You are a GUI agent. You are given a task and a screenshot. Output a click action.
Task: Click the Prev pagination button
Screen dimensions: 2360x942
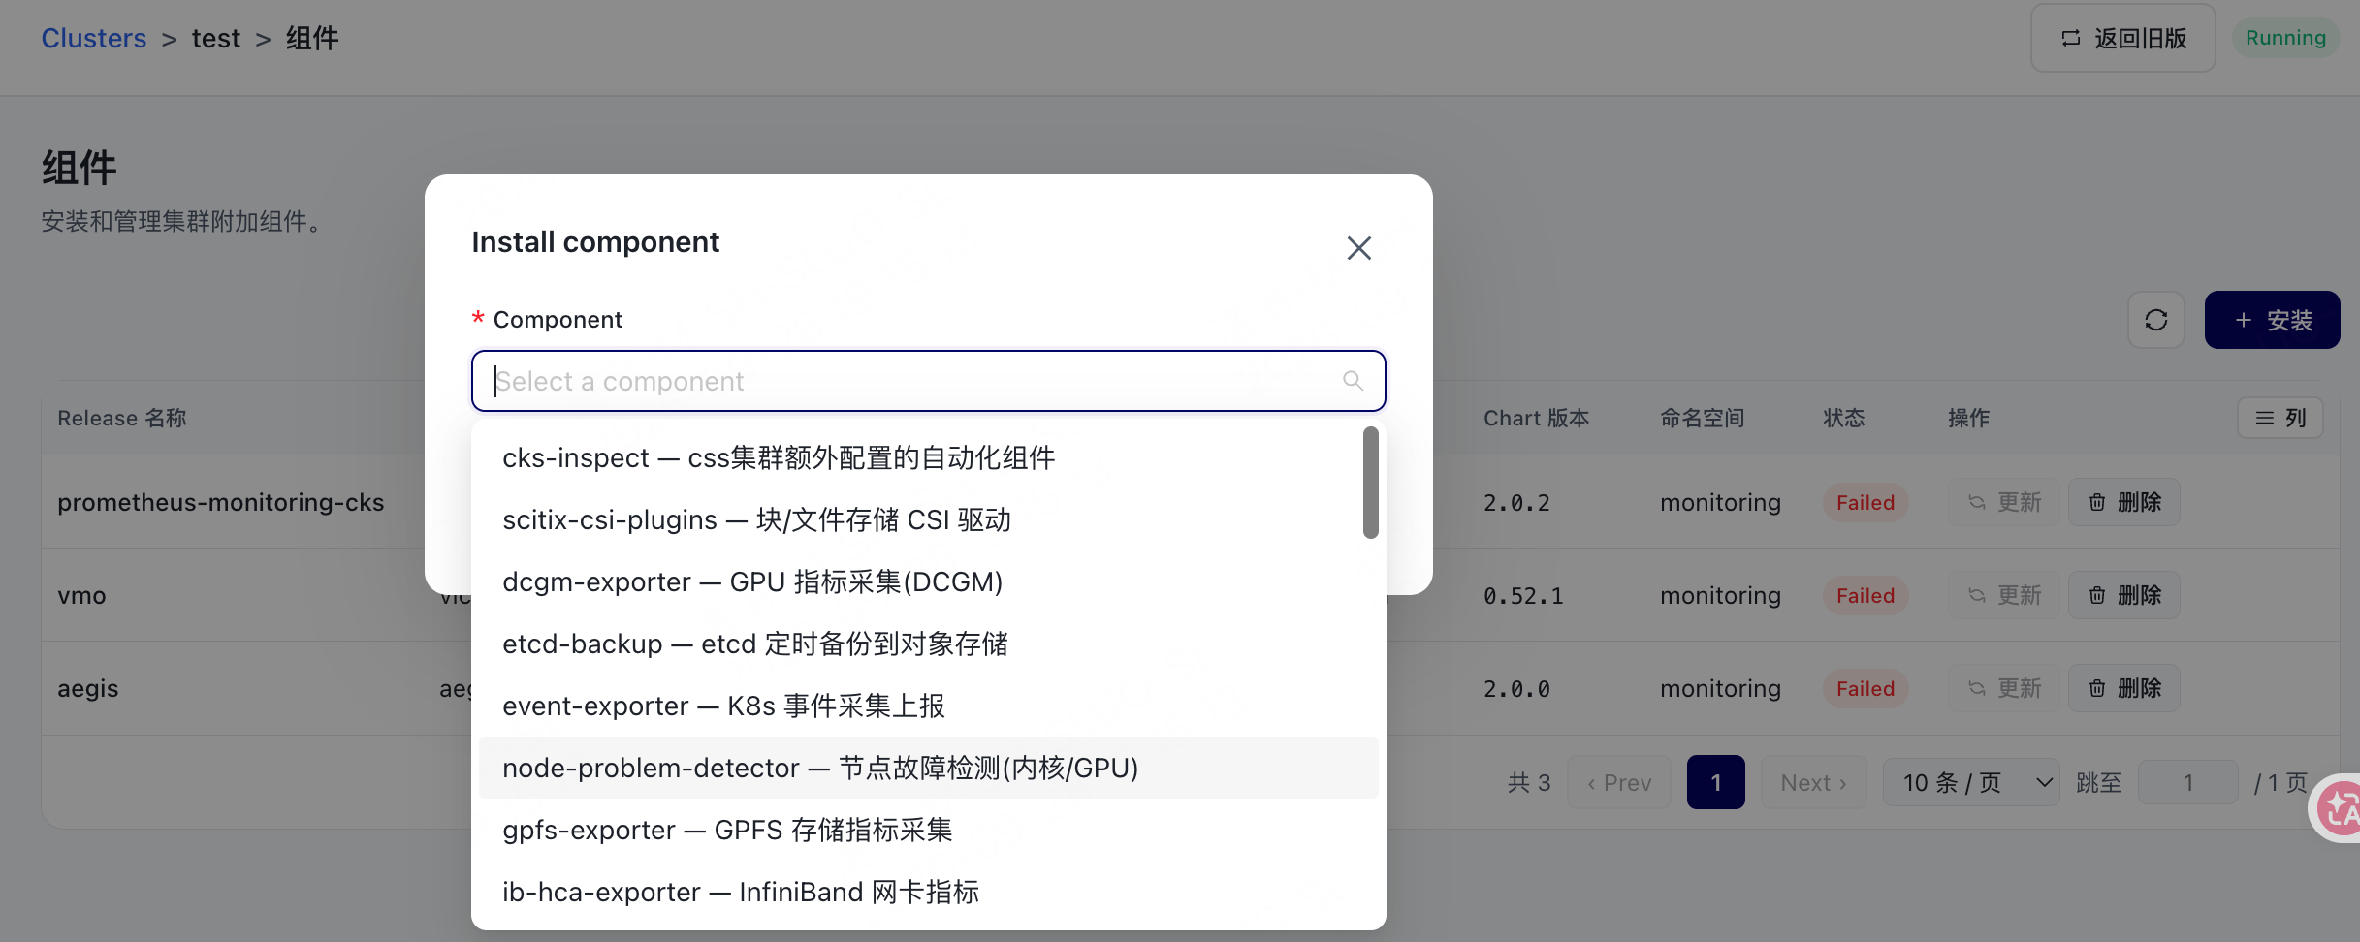click(1619, 782)
